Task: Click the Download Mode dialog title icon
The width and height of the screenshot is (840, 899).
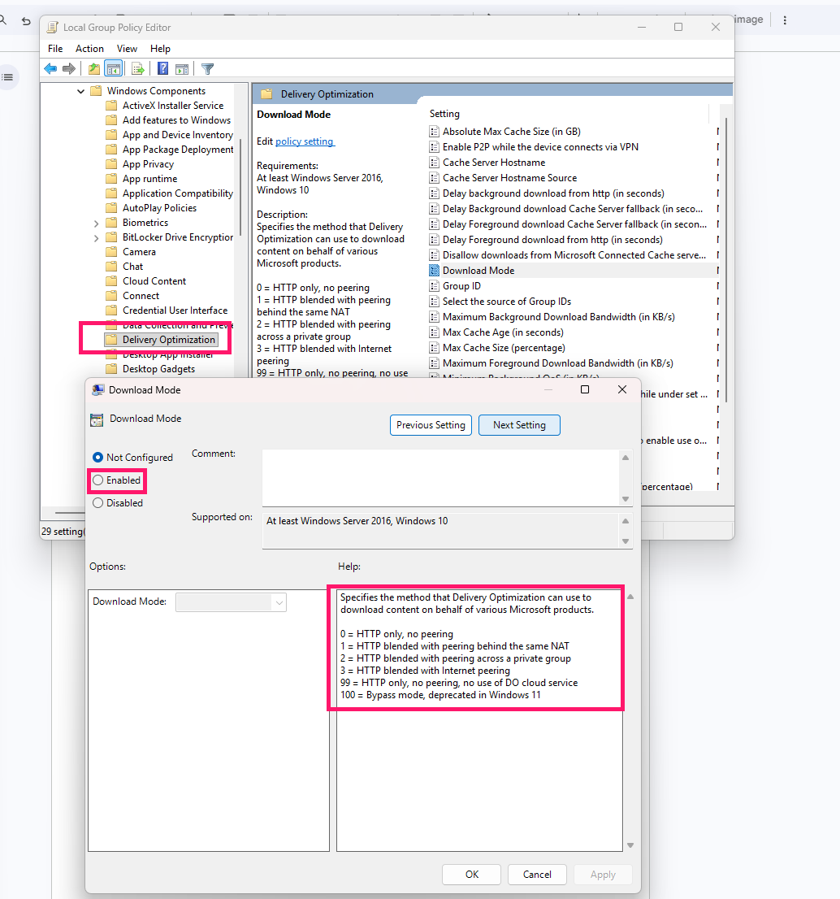Action: pos(98,390)
